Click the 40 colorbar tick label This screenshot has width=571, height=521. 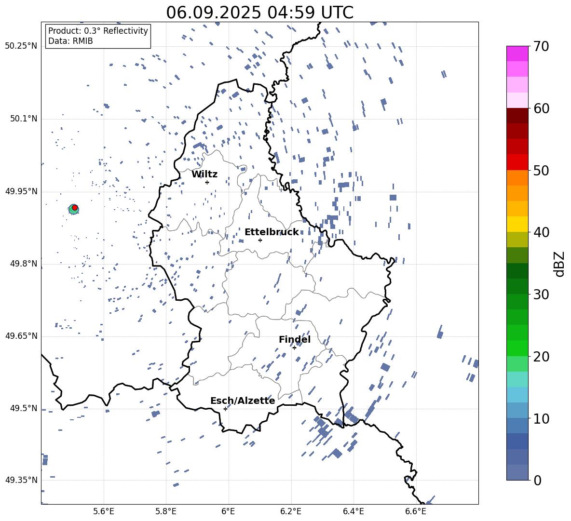[x=541, y=232]
